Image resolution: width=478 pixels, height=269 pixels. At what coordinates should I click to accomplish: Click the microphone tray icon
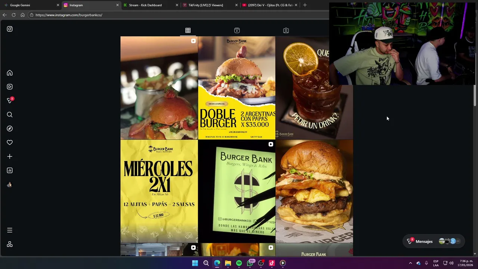pyautogui.click(x=426, y=263)
